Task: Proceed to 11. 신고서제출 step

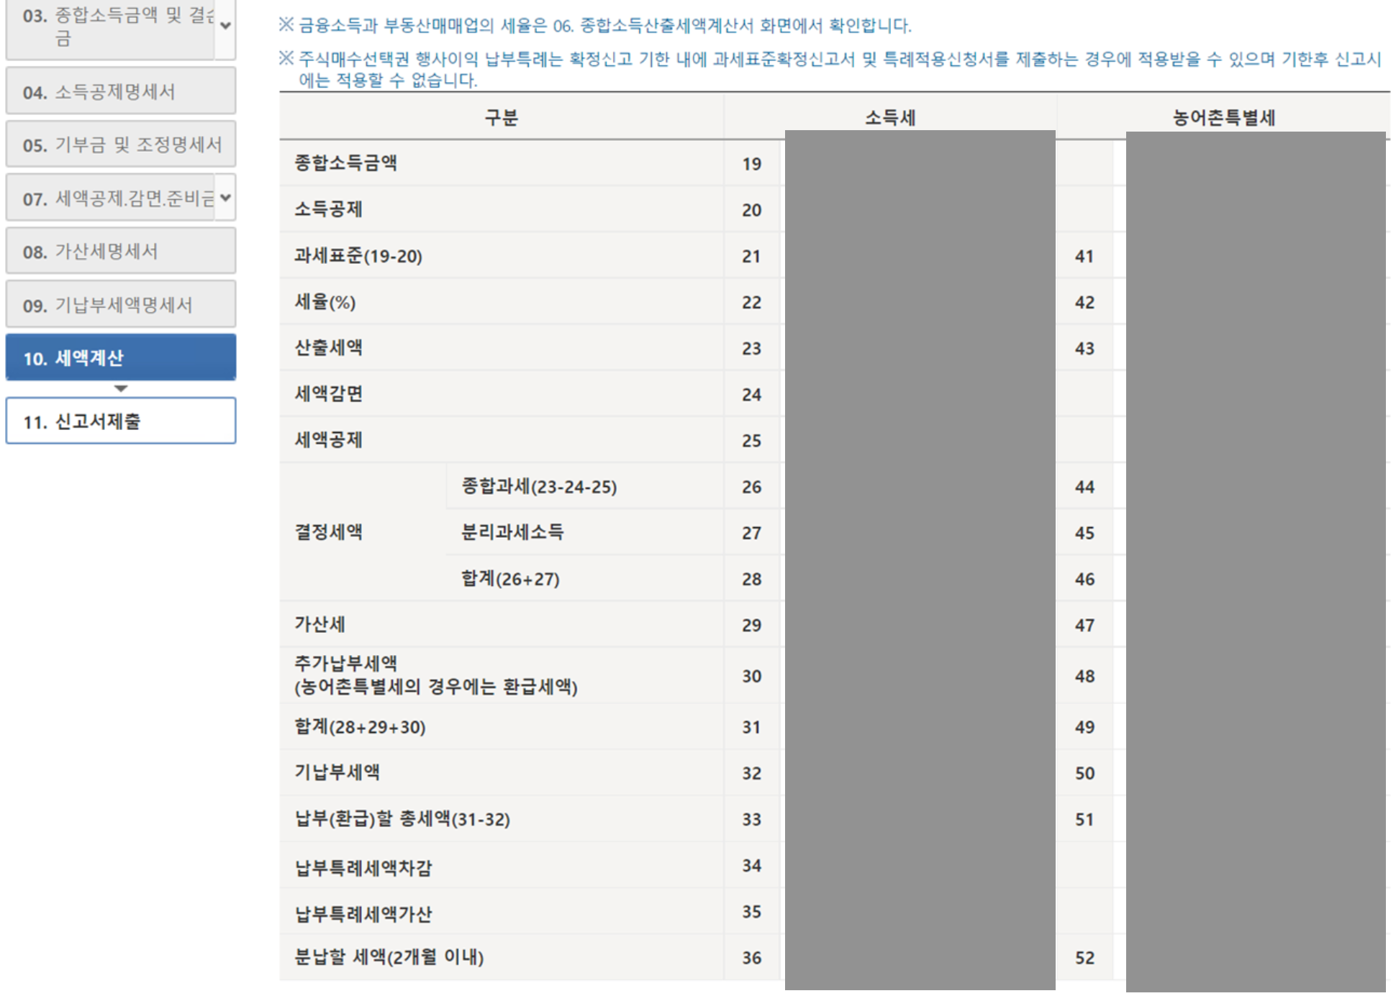Action: coord(120,421)
